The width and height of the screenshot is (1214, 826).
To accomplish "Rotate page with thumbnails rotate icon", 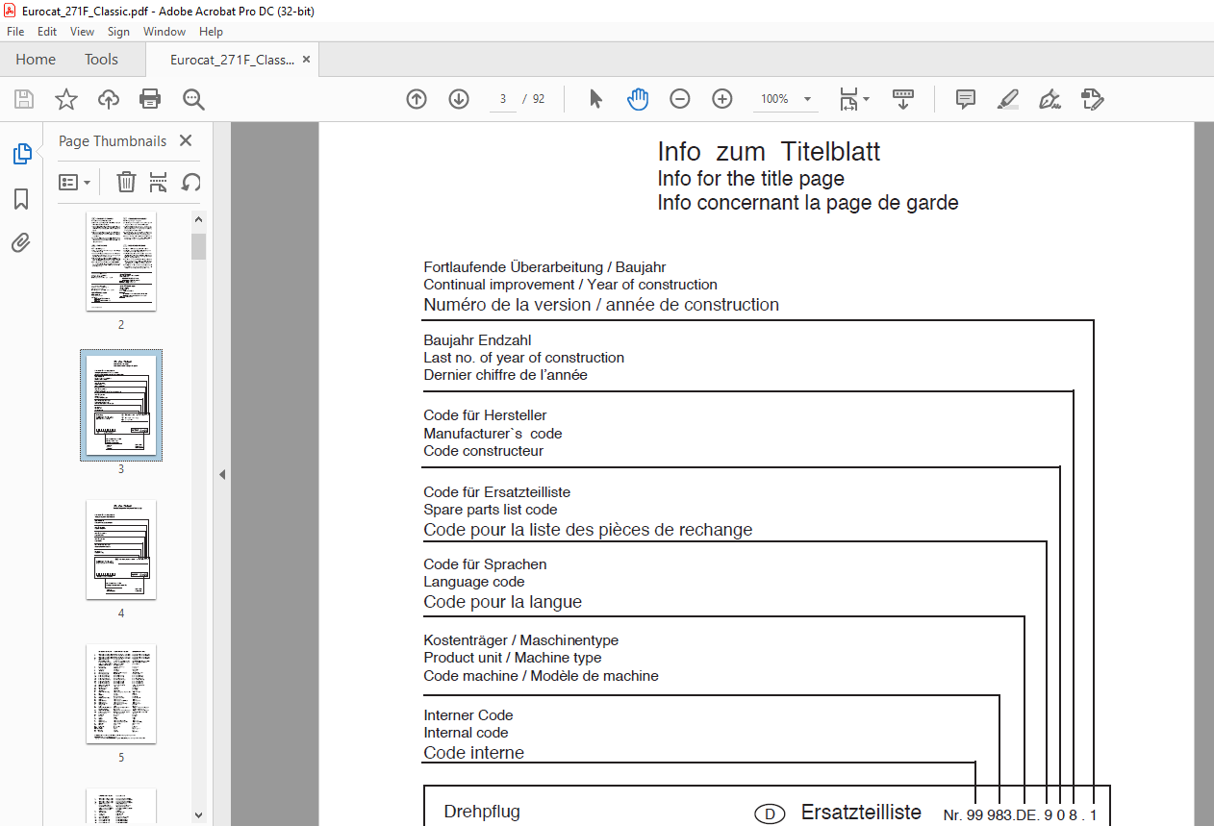I will point(190,182).
